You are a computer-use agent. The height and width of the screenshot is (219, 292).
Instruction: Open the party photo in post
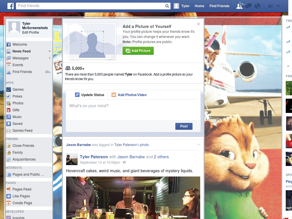(x=133, y=198)
